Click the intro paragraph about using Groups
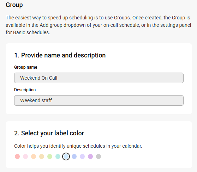The height and width of the screenshot is (172, 197). coord(98,25)
